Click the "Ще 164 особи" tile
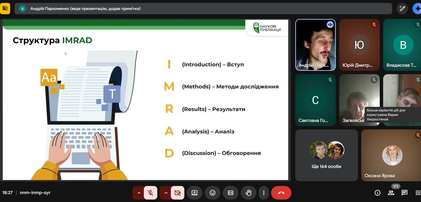Screen dimensions: 421x202 (327, 155)
